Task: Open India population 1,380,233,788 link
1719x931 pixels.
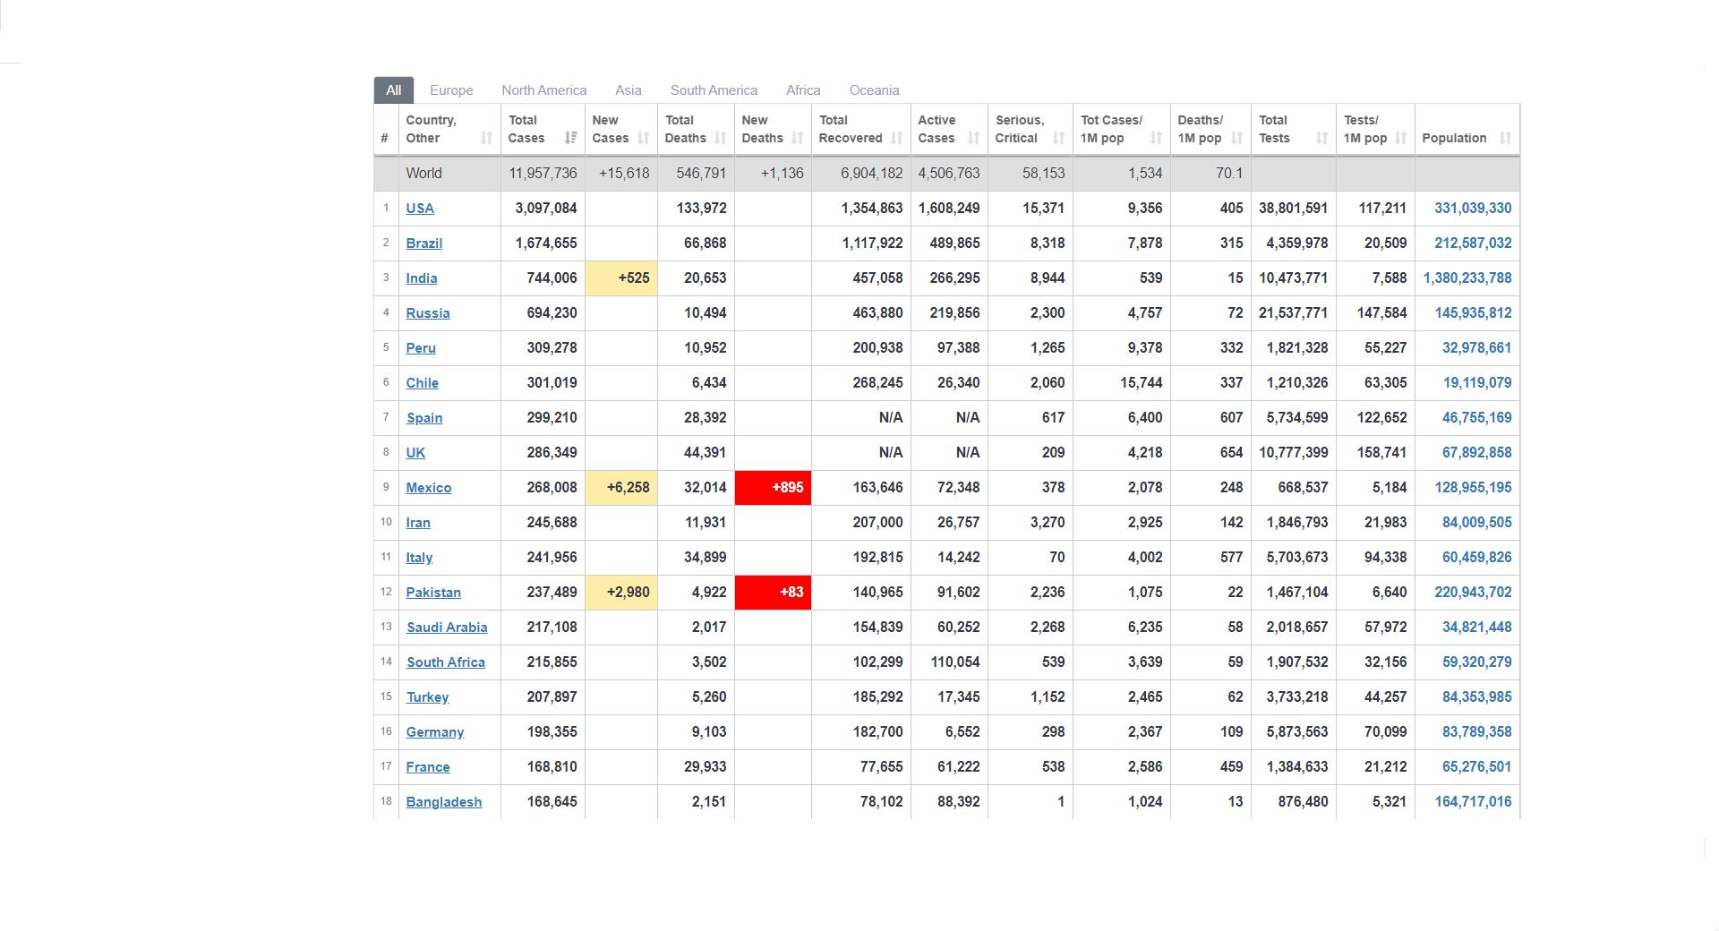Action: pyautogui.click(x=1467, y=278)
